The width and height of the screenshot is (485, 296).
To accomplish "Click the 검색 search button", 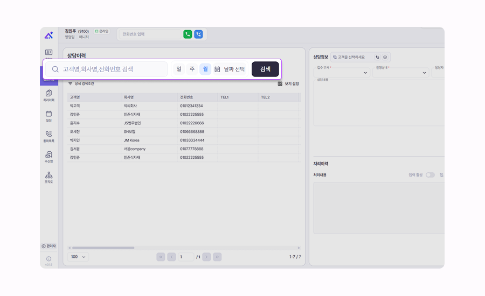I will [x=265, y=69].
